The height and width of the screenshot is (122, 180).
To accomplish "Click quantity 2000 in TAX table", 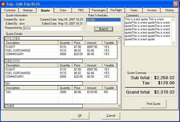I will click(63, 92).
